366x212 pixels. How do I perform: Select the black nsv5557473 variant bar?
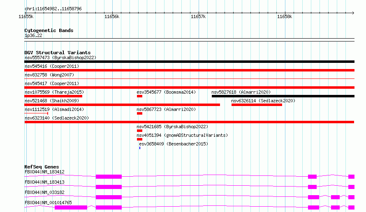pos(189,62)
